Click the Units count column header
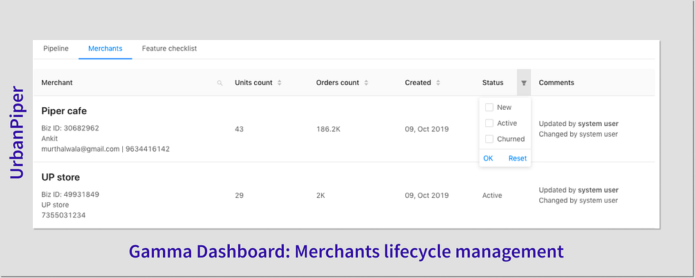The image size is (695, 278). pos(254,83)
